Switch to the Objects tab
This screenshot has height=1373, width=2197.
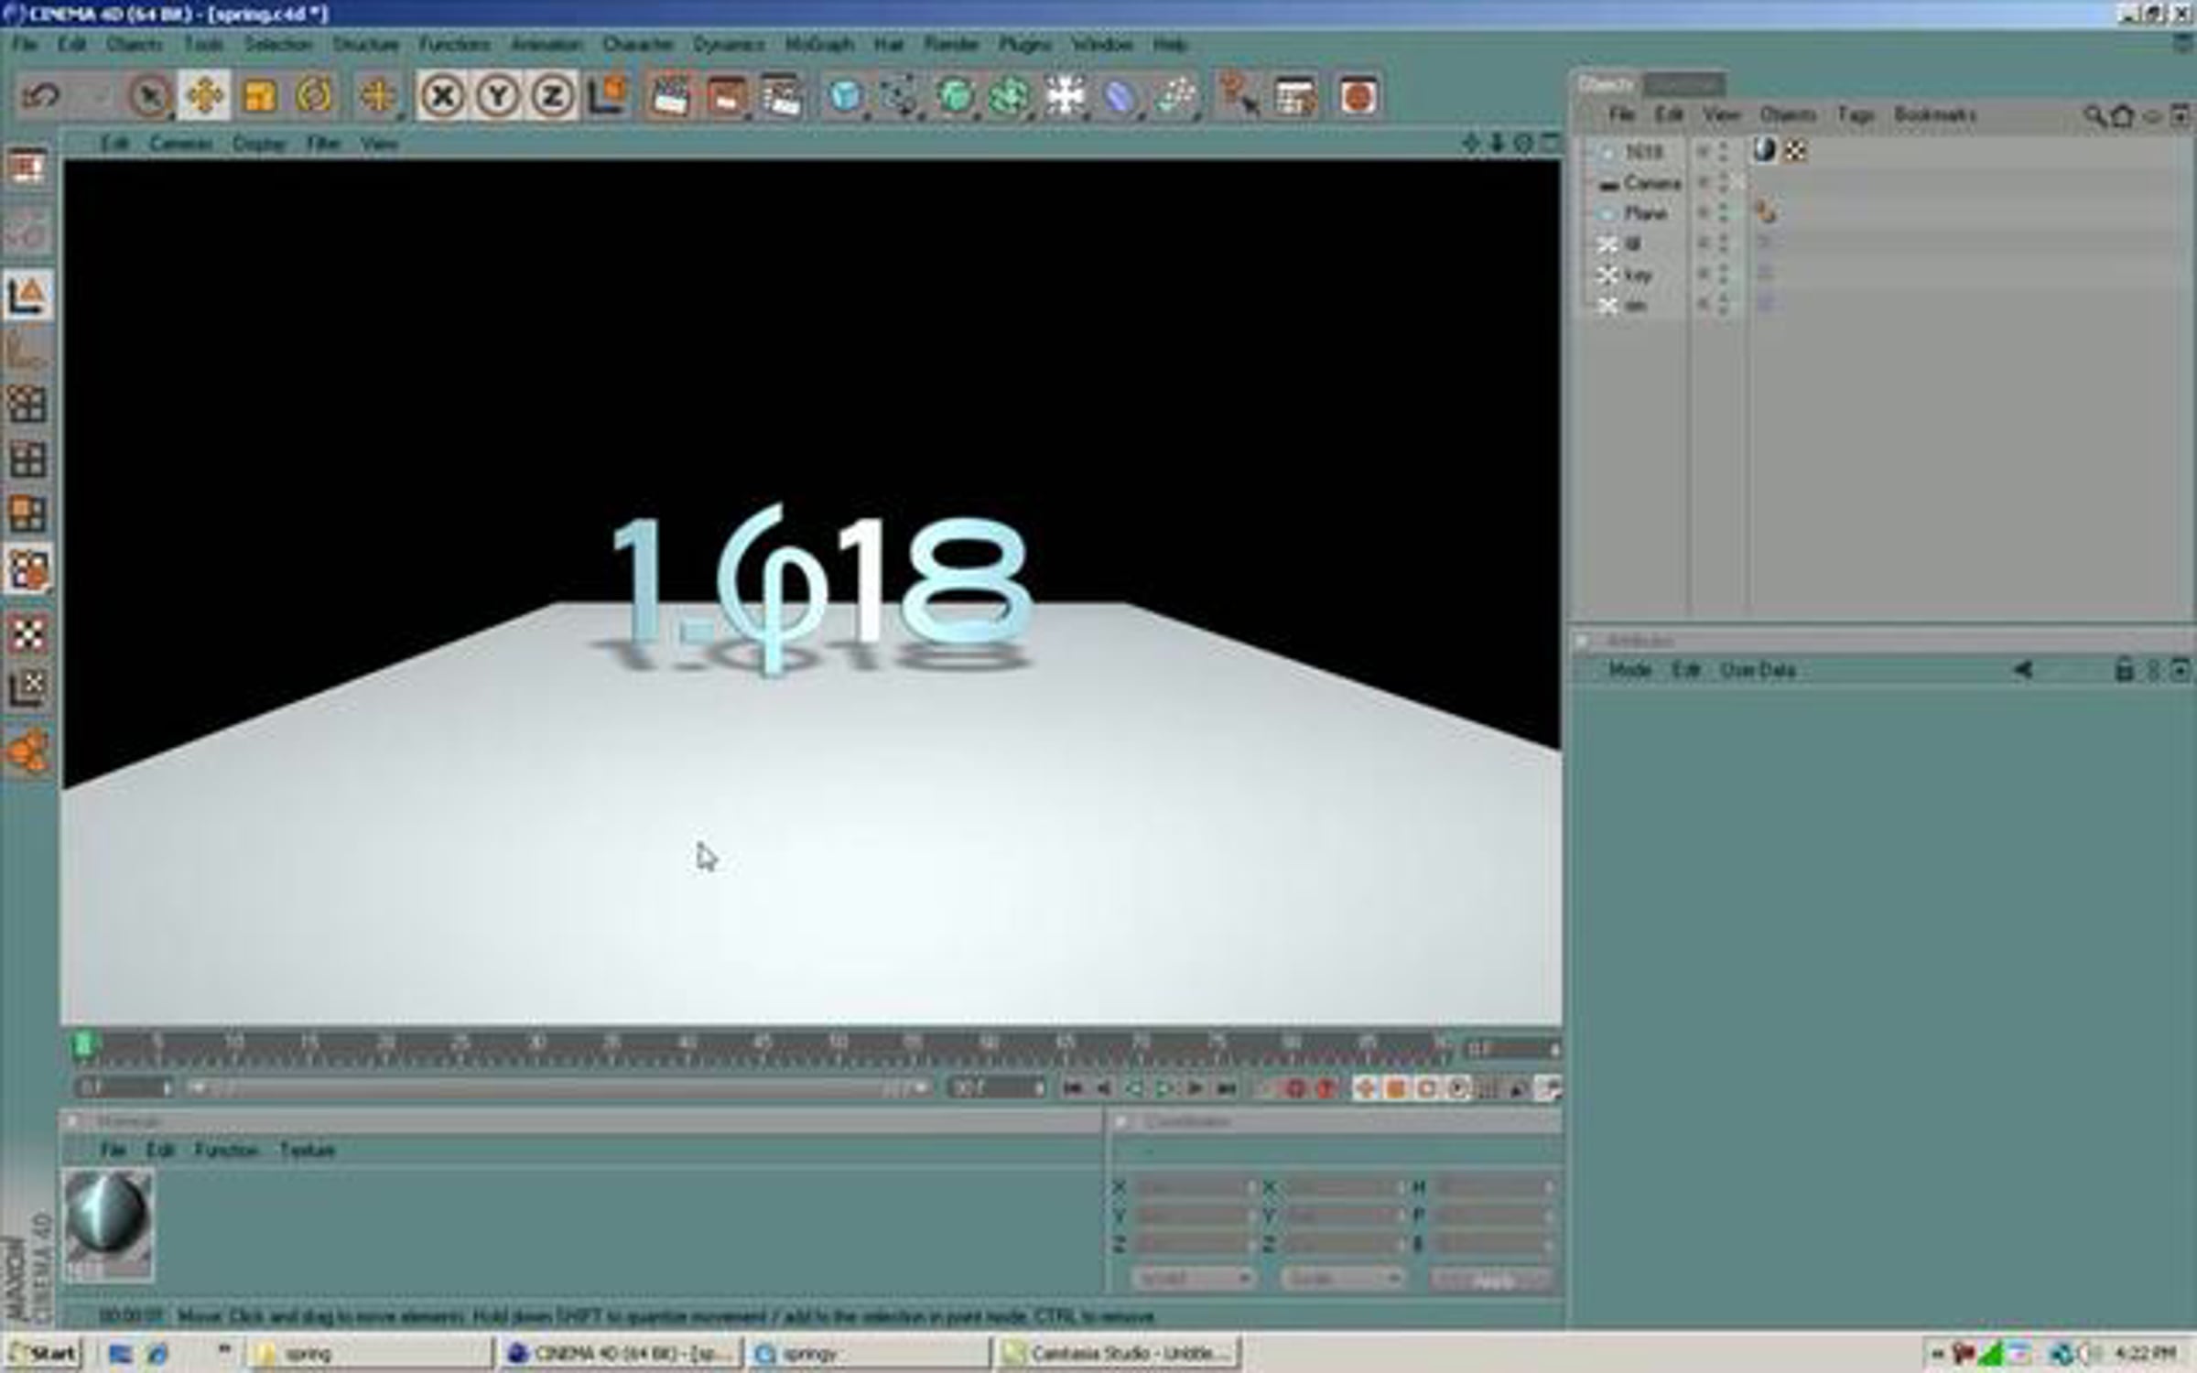(x=1607, y=84)
